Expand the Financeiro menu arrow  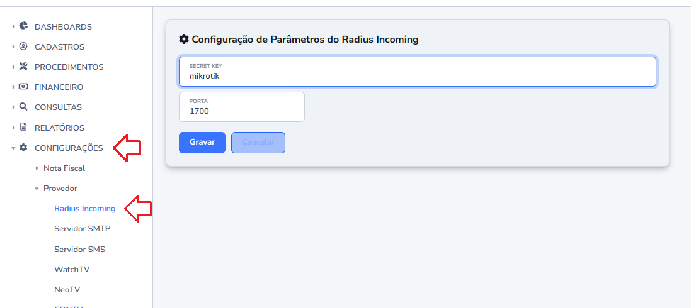click(14, 87)
